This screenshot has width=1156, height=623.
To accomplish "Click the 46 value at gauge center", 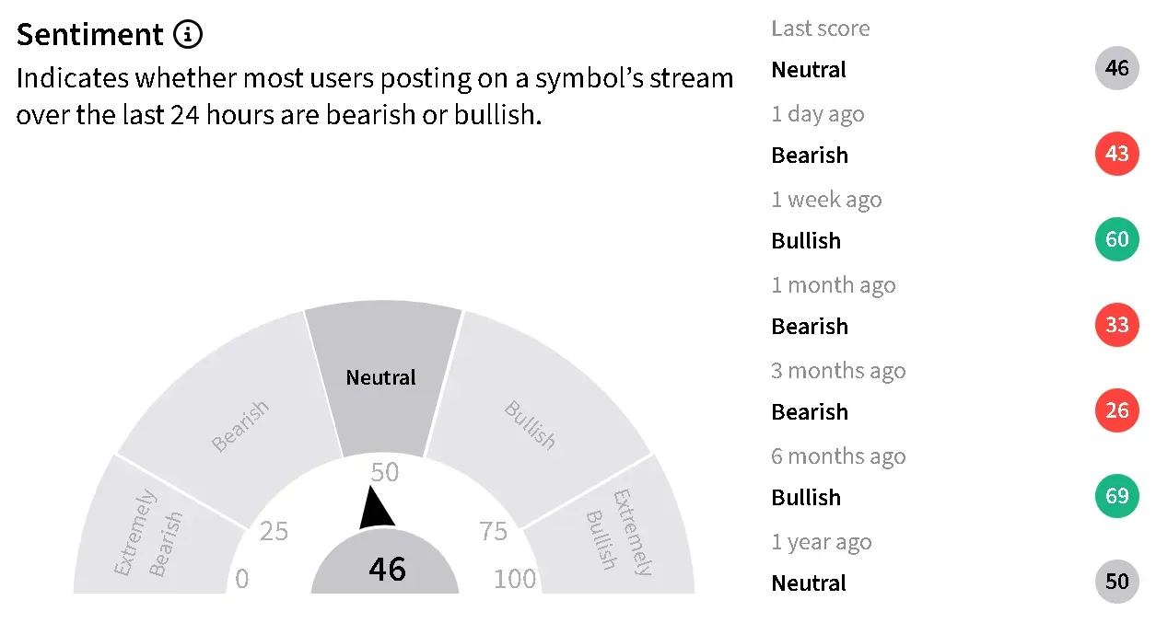I will 387,570.
